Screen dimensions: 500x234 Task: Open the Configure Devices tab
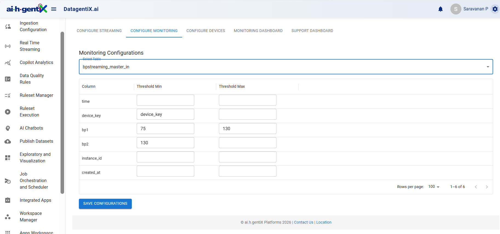206,31
